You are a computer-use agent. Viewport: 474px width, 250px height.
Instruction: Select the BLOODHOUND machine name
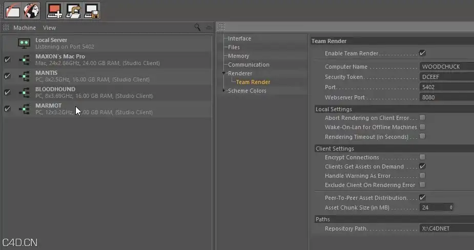(55, 89)
